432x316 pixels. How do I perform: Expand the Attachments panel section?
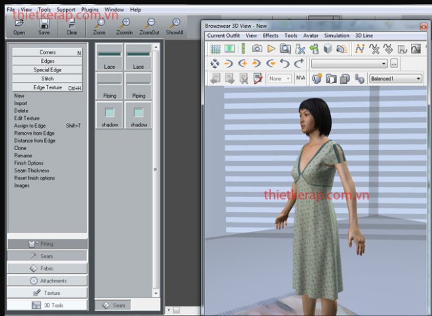pos(47,281)
